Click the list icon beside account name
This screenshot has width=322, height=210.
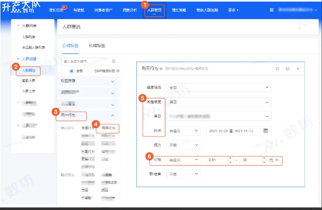[272, 10]
